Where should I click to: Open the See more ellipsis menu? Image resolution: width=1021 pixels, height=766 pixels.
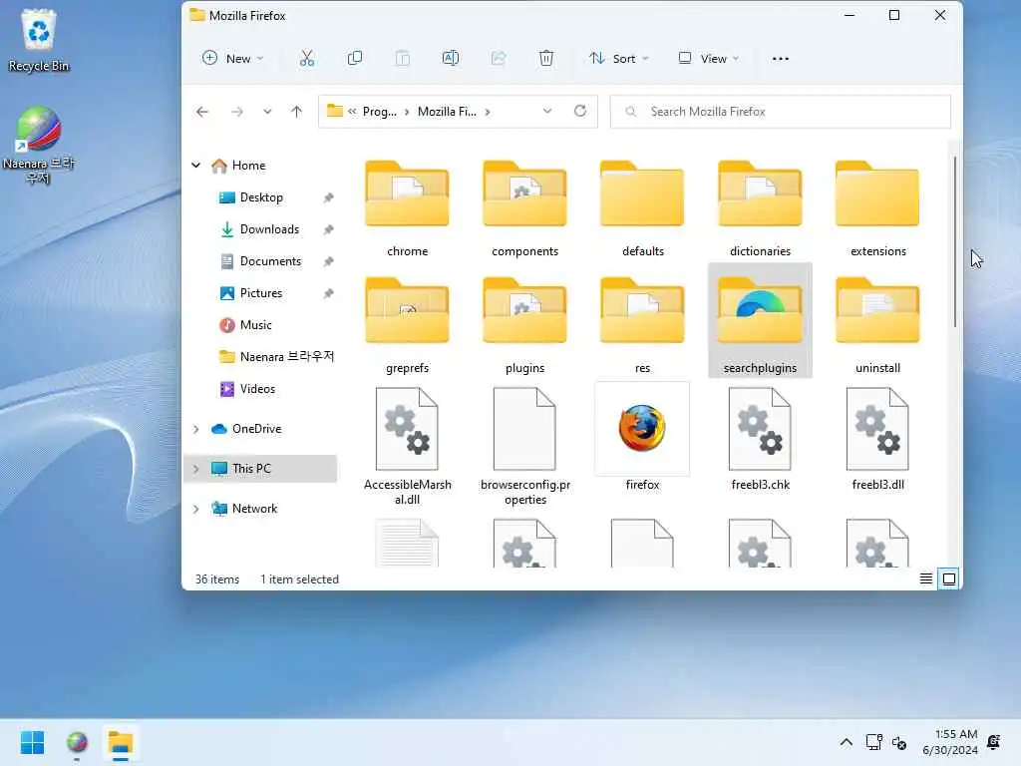[780, 59]
